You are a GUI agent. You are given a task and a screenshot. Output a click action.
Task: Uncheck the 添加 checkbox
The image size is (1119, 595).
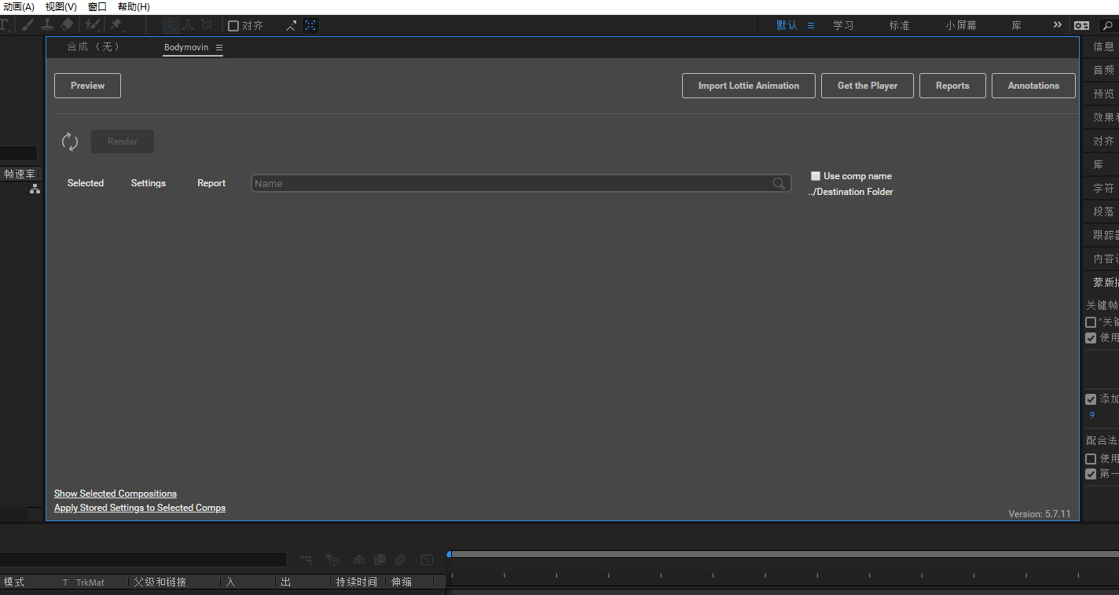pyautogui.click(x=1091, y=399)
